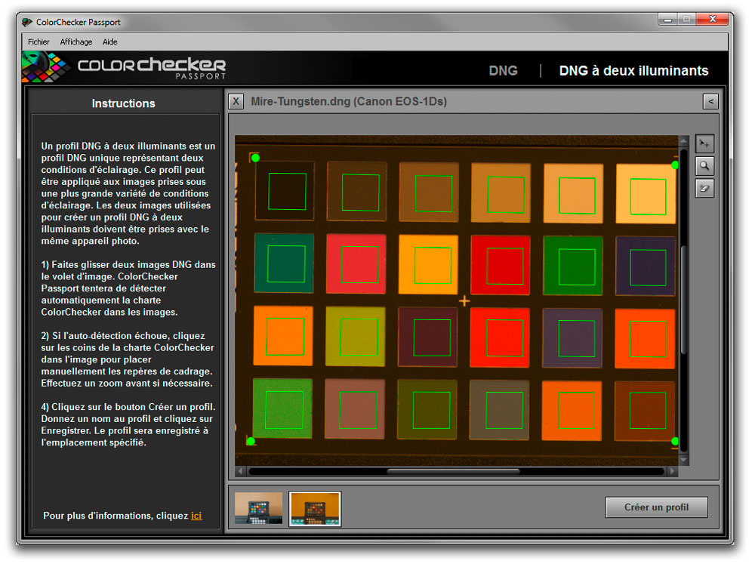Click the olive-yellow color patch

pyautogui.click(x=356, y=337)
